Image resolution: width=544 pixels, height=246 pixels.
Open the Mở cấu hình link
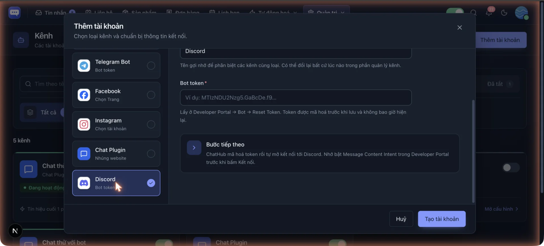tap(501, 209)
